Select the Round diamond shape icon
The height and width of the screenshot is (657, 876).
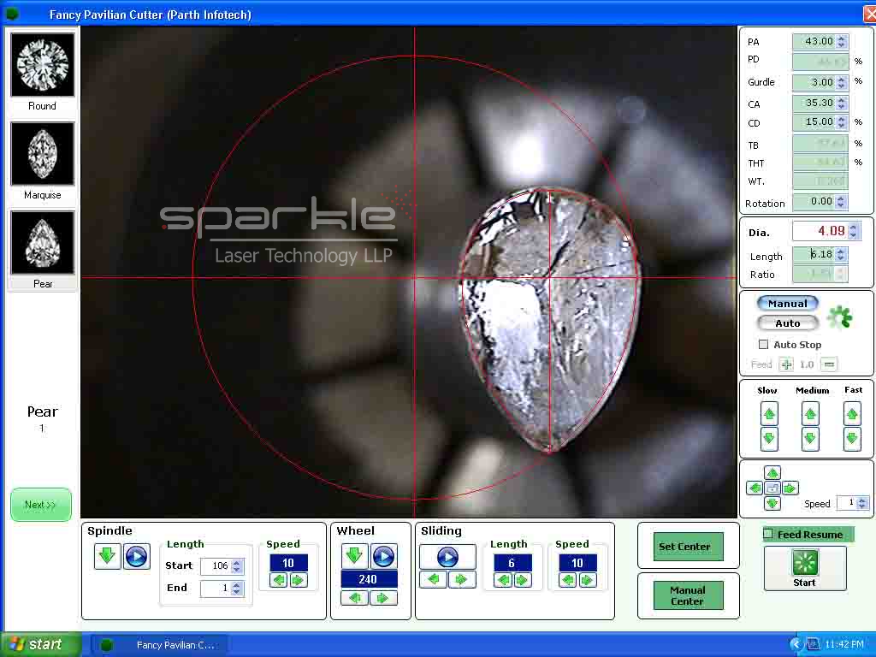(x=42, y=64)
